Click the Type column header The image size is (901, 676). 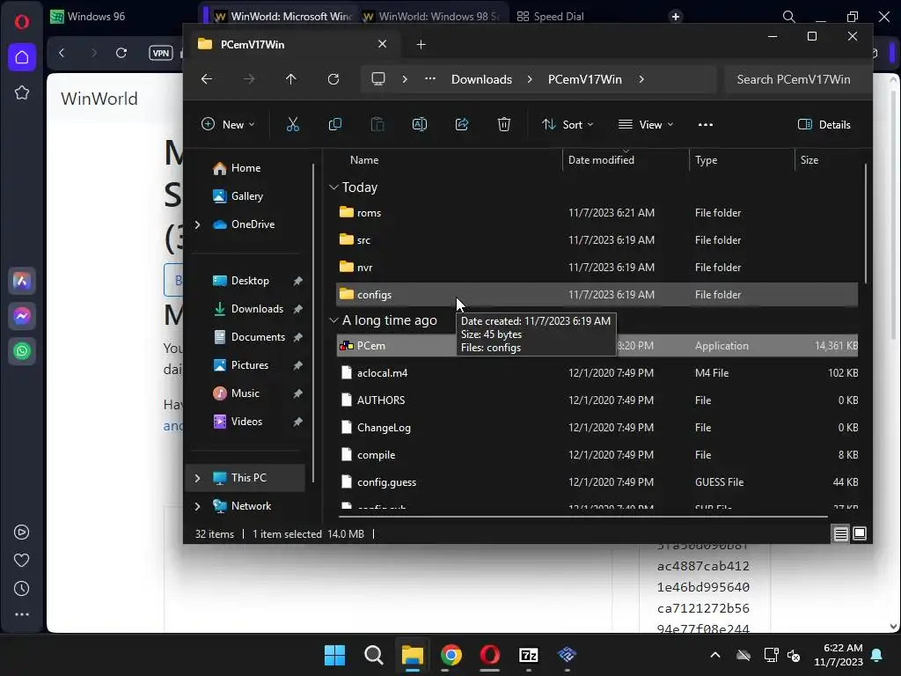(x=706, y=160)
